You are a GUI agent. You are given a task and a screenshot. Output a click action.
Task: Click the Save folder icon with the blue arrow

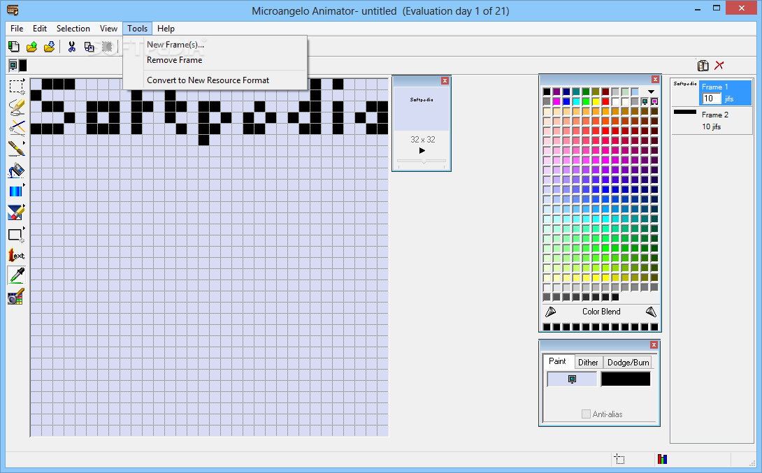[49, 47]
